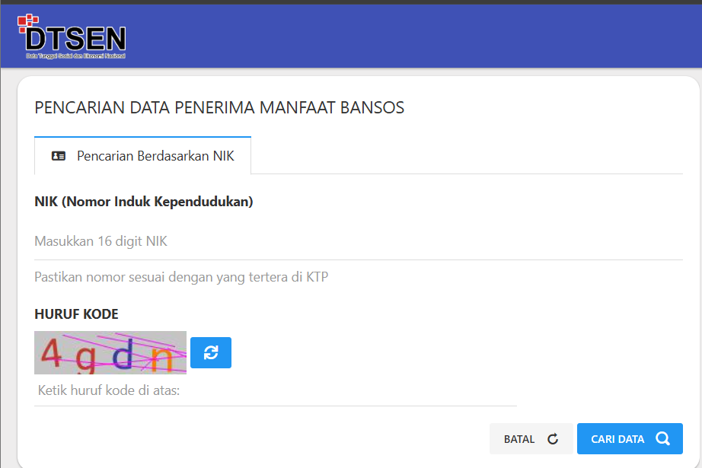The image size is (702, 468).
Task: Click the magnifier icon in CARI DATA
Action: coord(662,438)
